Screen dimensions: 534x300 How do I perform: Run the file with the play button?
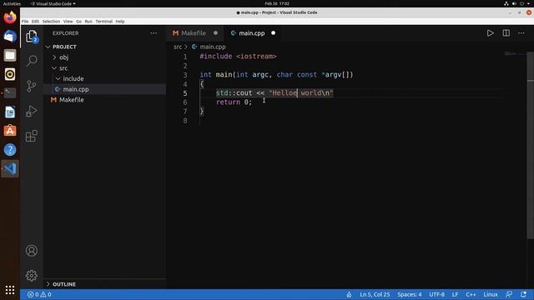click(x=490, y=33)
